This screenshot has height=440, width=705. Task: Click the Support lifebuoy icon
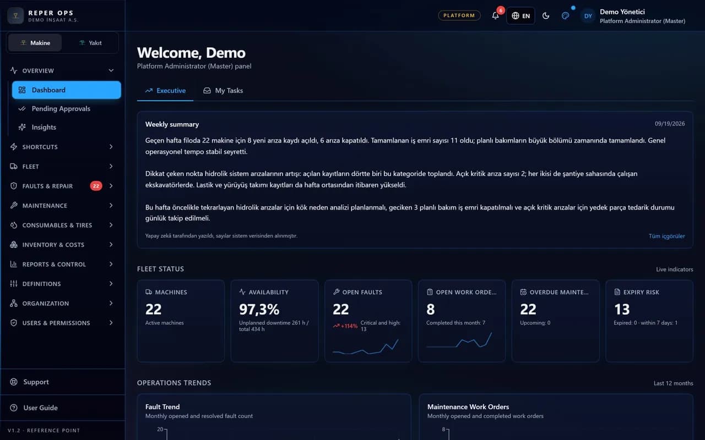pyautogui.click(x=14, y=382)
